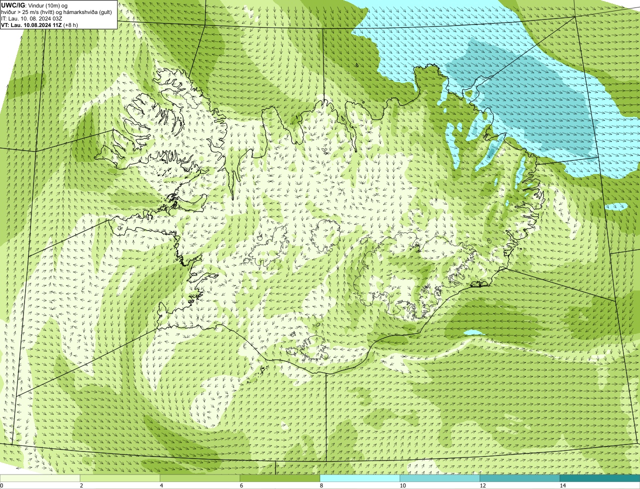Viewport: 640px width, 489px height.
Task: Click the "8" label under the color bar
Action: coord(321,485)
